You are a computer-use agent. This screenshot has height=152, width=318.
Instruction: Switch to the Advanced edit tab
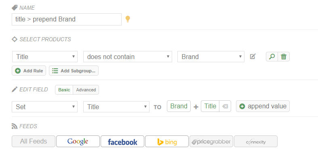(x=86, y=90)
